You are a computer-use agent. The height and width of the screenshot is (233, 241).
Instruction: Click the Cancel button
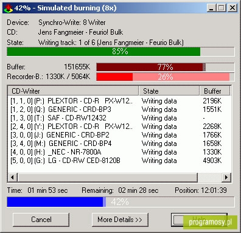coord(41,220)
